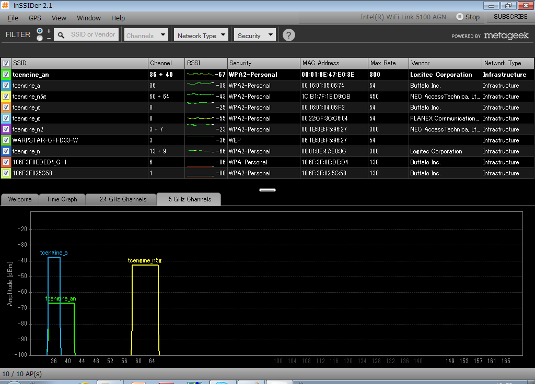Uncheck the 106F3F0EDED4_G-1 checkbox
The image size is (535, 384).
point(6,162)
